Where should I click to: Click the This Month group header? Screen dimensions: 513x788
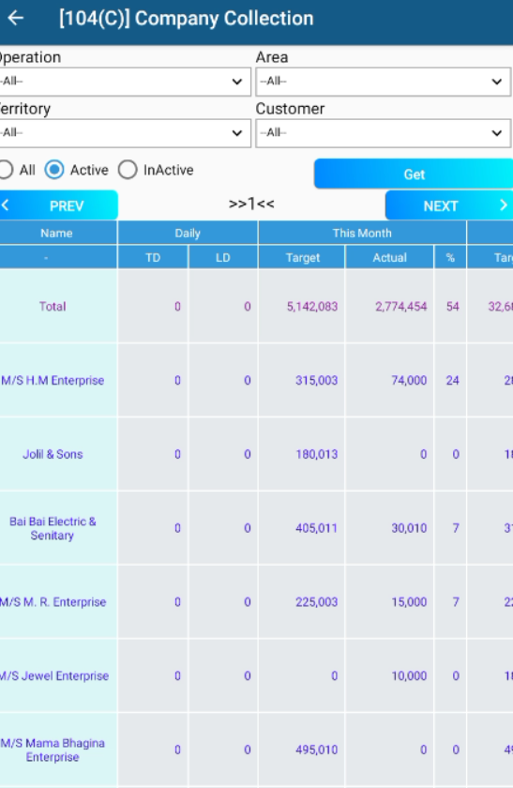click(x=362, y=234)
